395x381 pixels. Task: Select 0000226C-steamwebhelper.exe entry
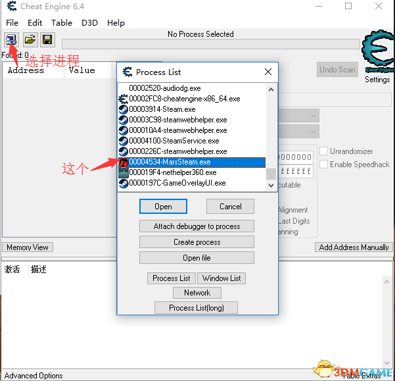click(192, 151)
